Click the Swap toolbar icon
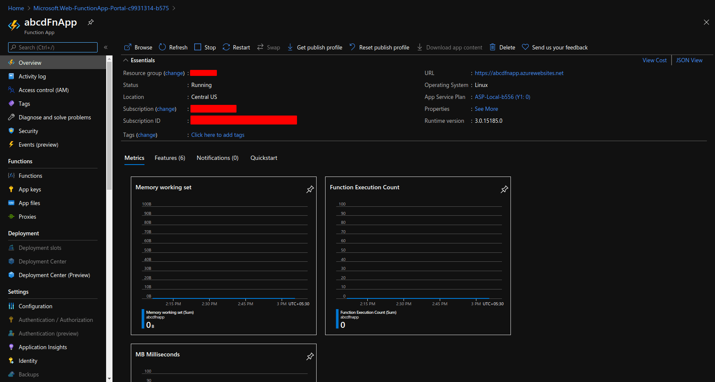 260,47
